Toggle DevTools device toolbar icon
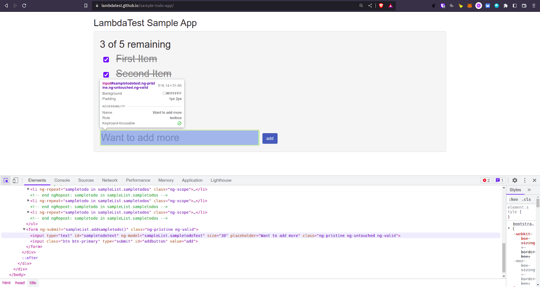The height and width of the screenshot is (287, 540). [x=16, y=181]
